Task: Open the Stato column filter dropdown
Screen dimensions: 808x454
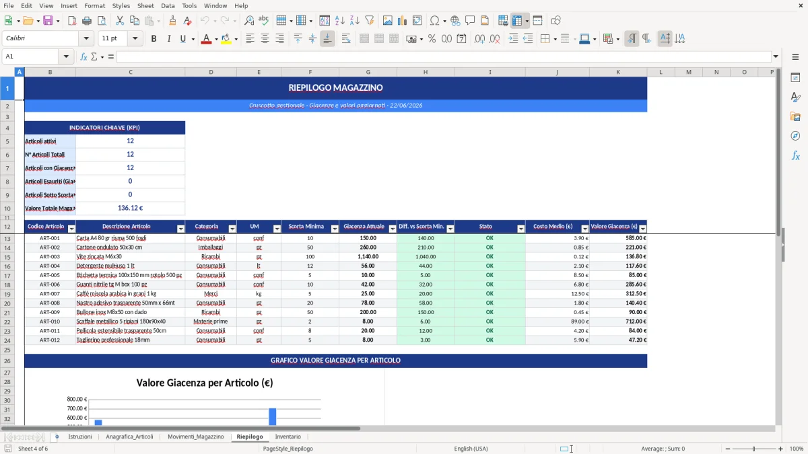Action: (520, 229)
